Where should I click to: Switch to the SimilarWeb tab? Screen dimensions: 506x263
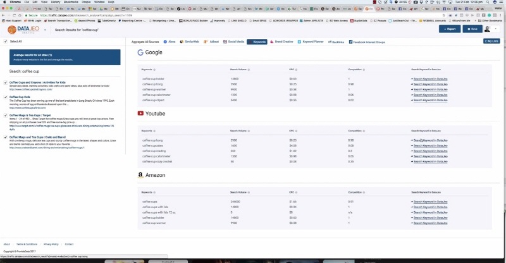point(189,42)
